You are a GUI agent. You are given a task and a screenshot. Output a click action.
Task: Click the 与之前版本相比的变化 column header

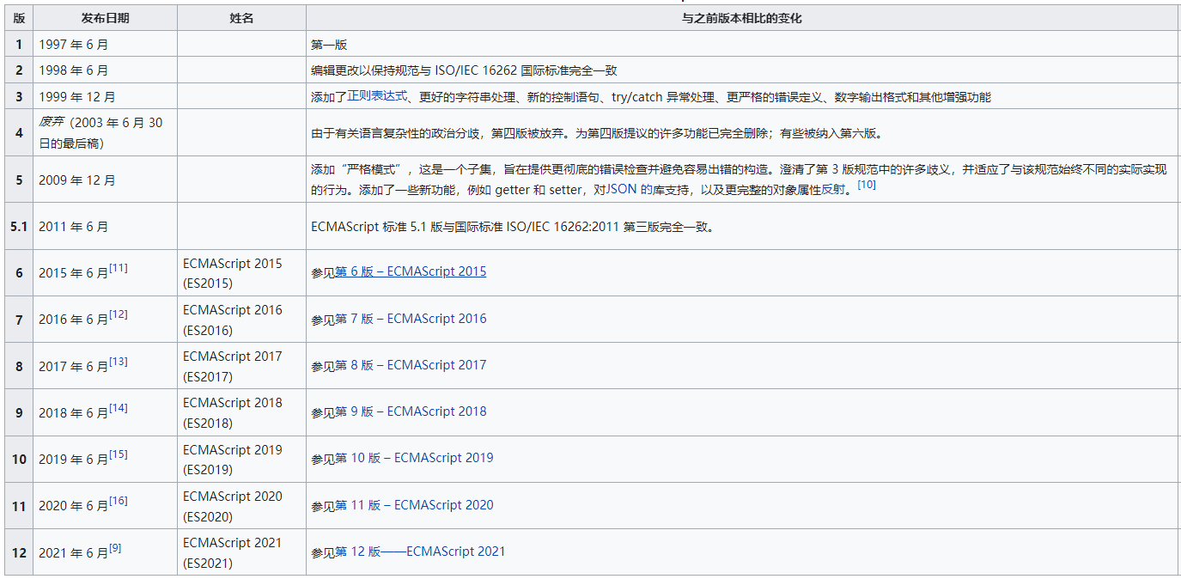point(742,18)
